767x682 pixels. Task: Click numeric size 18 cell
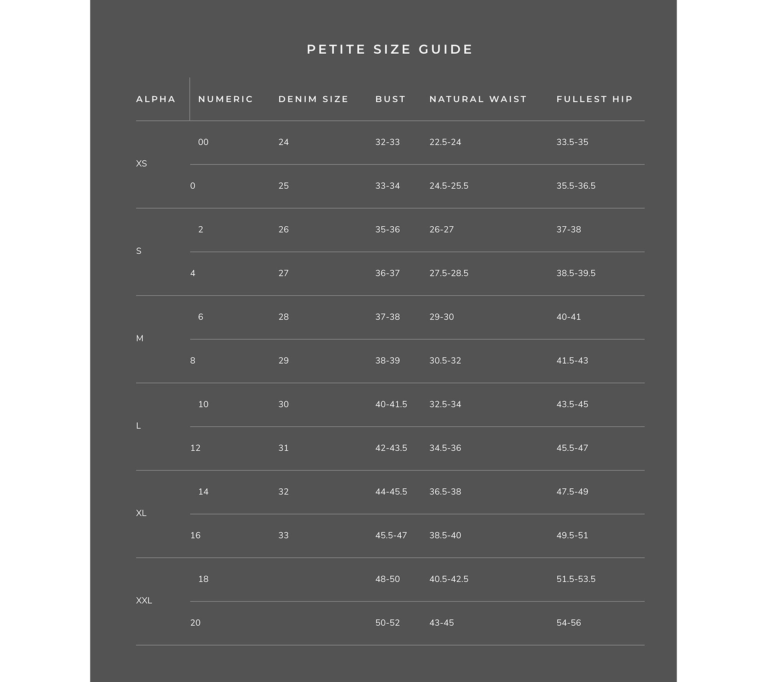[203, 579]
